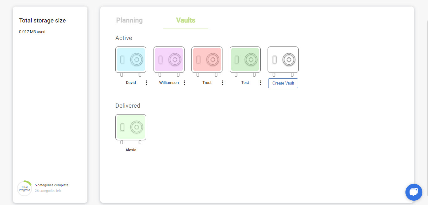Switch to the Planning tab

[129, 21]
